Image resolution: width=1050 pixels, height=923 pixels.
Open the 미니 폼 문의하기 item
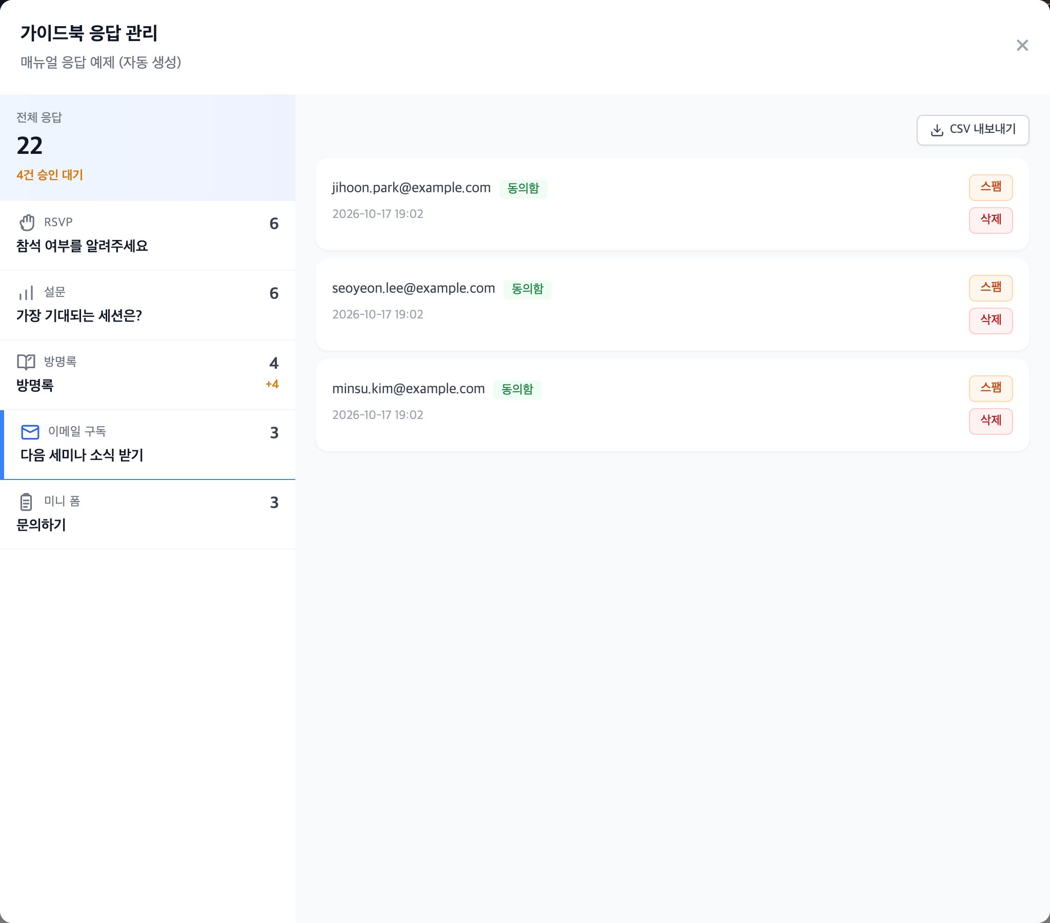tap(148, 514)
